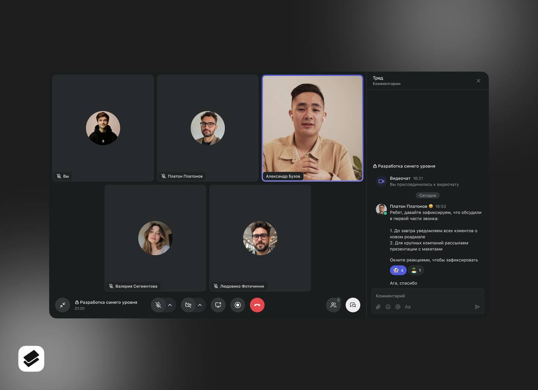
Task: Start recording the call
Action: (237, 305)
